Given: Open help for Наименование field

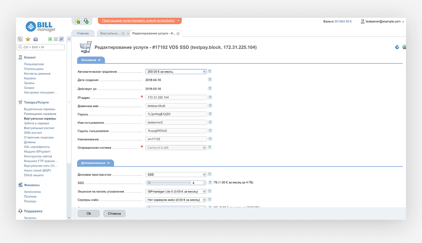Looking at the screenshot, I should 210,139.
